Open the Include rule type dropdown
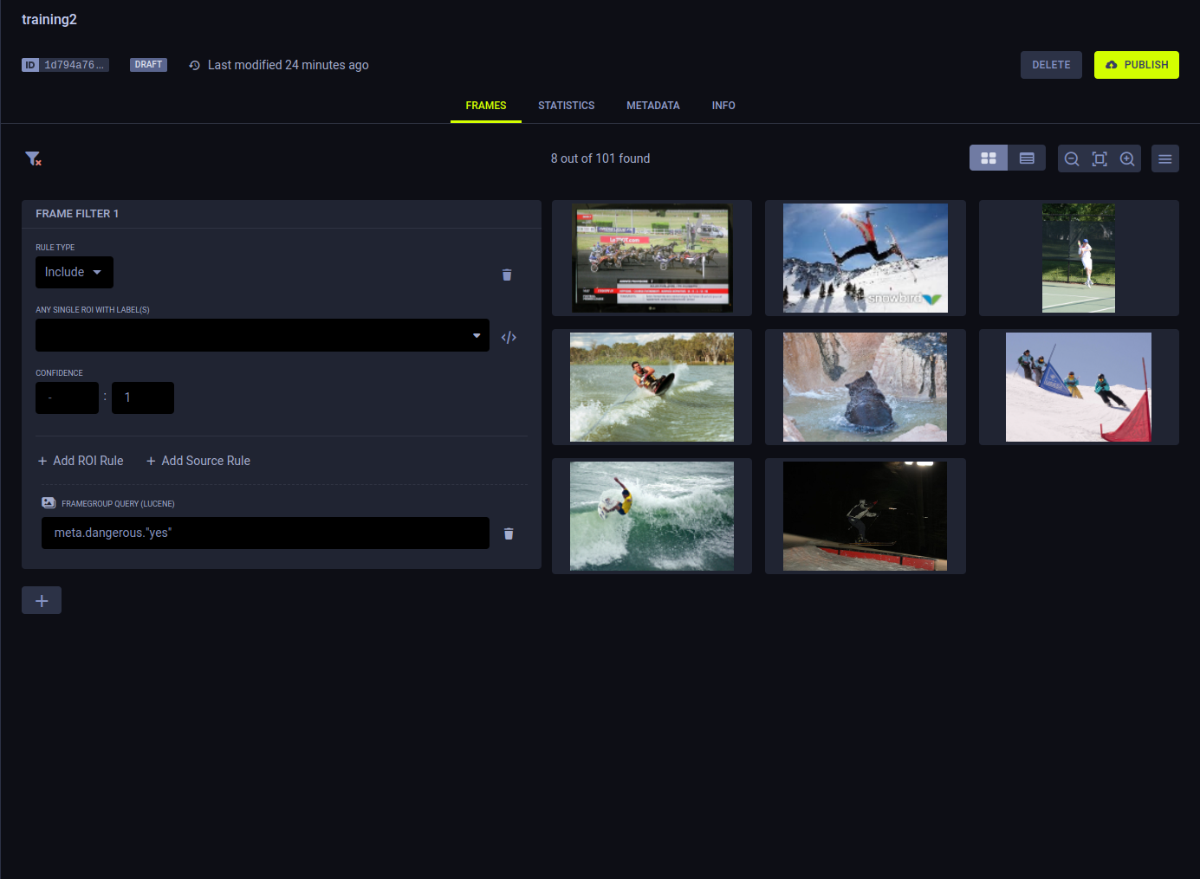 click(x=74, y=272)
